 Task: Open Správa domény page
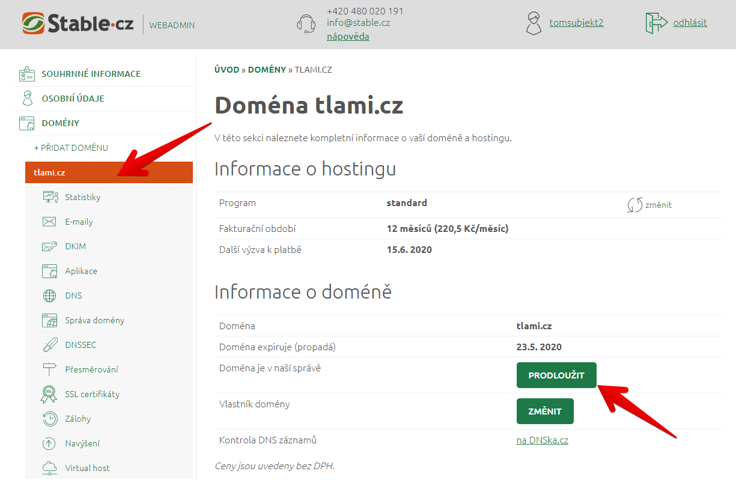(x=95, y=320)
